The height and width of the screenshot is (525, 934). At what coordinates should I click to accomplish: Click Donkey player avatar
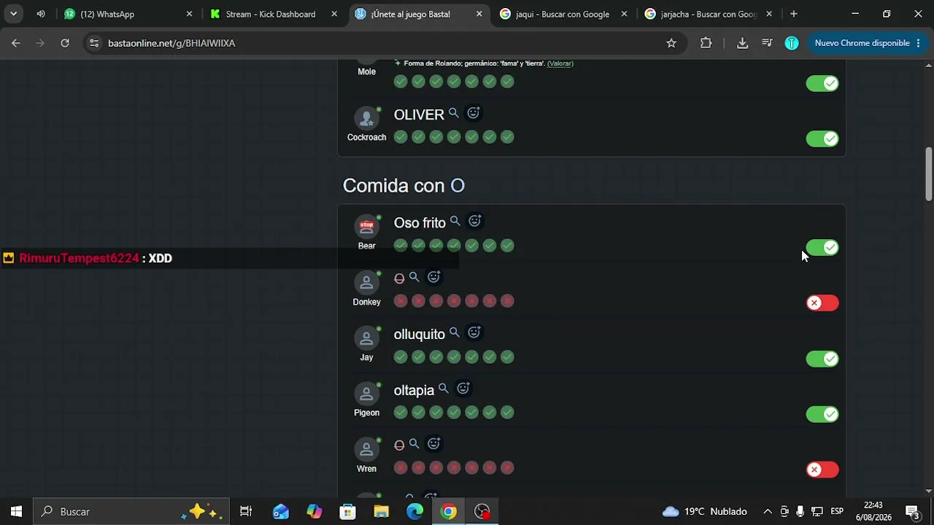click(366, 282)
